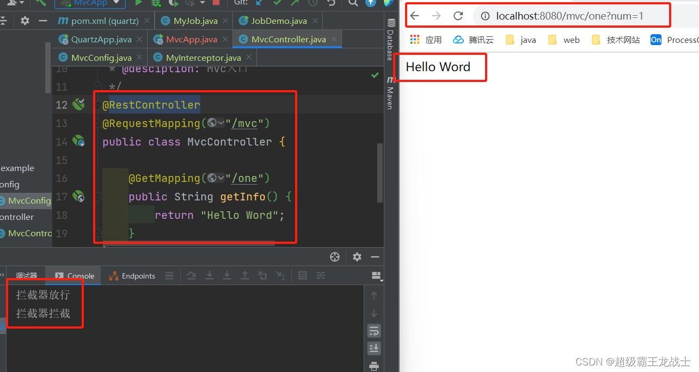The width and height of the screenshot is (699, 372).
Task: Open the 技术网站 bookmarks folder
Action: point(616,40)
